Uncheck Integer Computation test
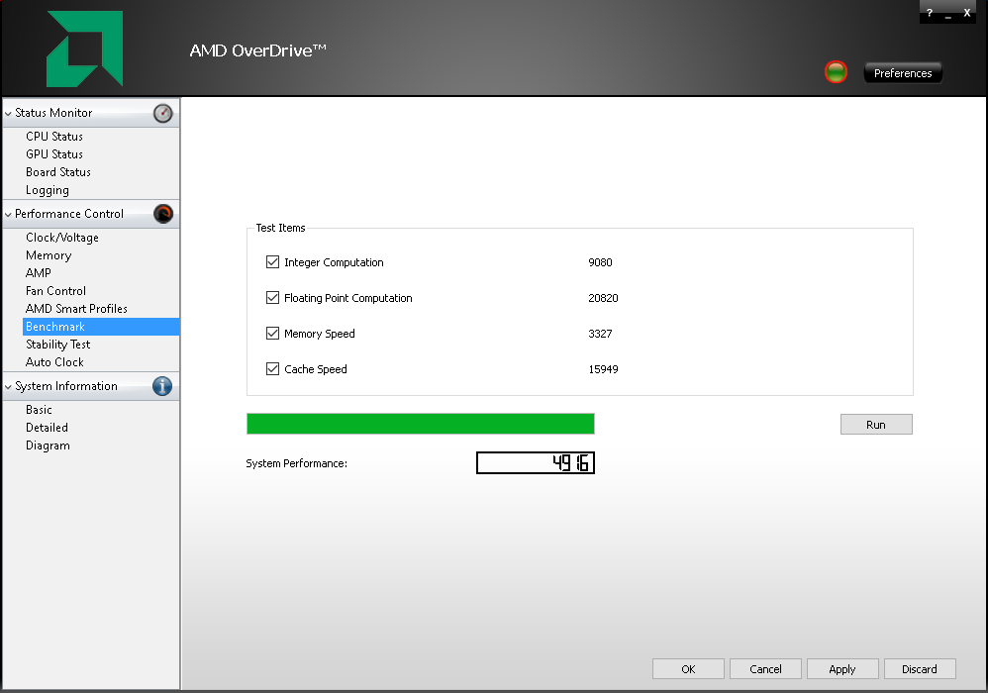The height and width of the screenshot is (693, 988). point(273,262)
